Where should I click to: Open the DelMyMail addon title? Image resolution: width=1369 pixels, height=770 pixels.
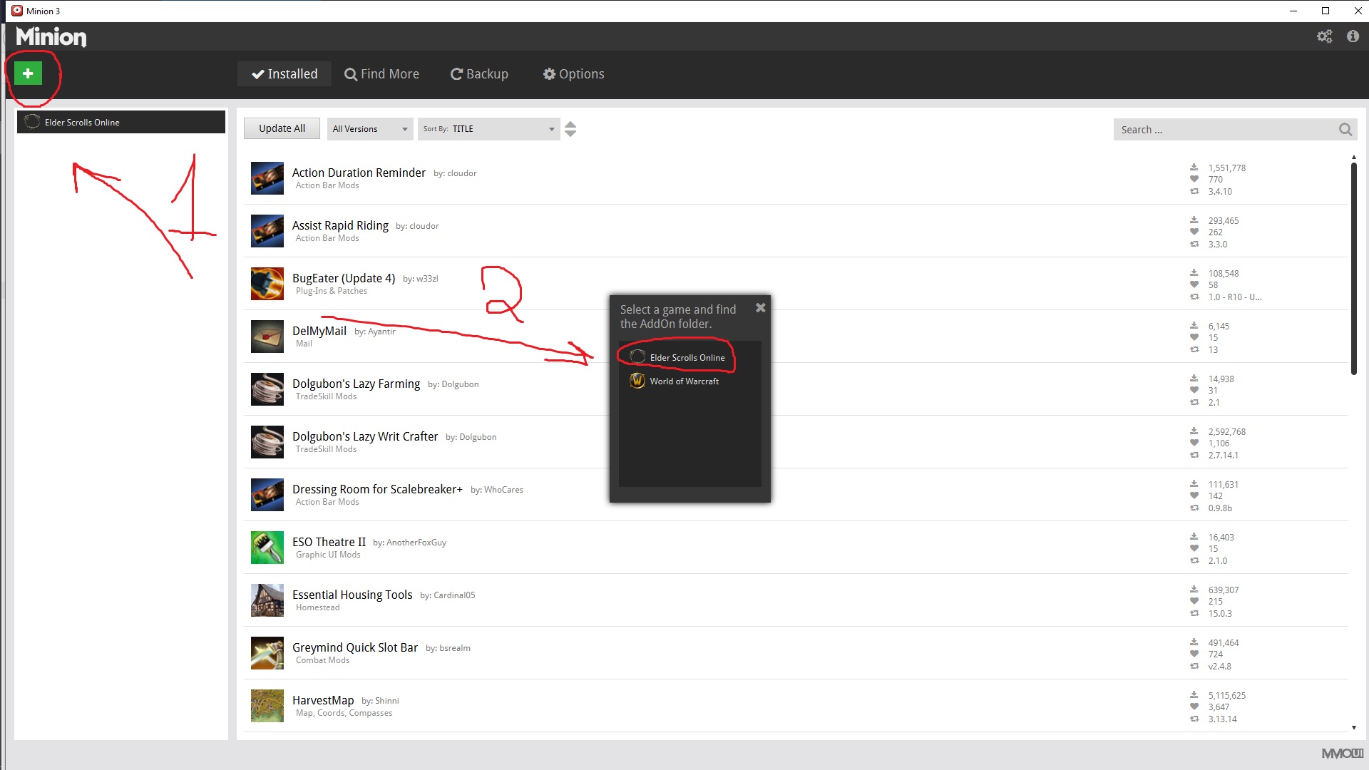tap(319, 331)
